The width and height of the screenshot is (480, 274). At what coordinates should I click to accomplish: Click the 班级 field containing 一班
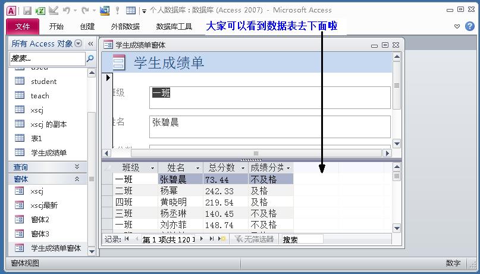(269, 98)
